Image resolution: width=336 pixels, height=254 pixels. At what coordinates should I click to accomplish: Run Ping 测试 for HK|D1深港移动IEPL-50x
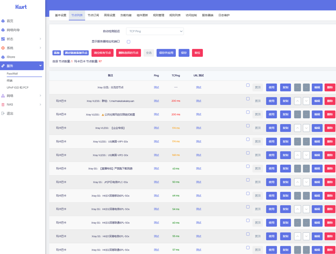(156, 196)
